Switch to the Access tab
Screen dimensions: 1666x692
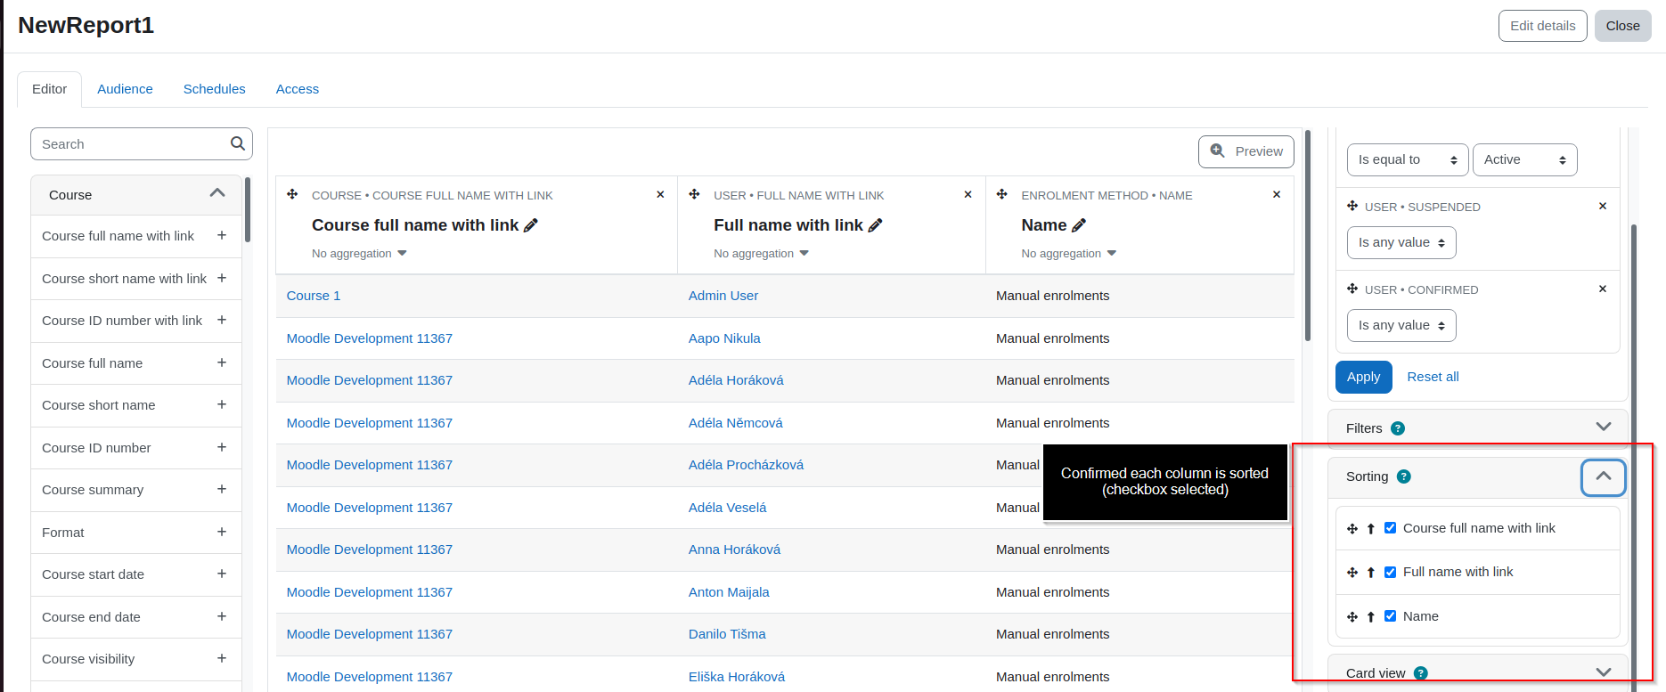[x=298, y=89]
